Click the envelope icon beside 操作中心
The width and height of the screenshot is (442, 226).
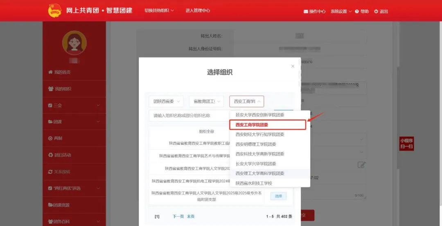point(306,11)
